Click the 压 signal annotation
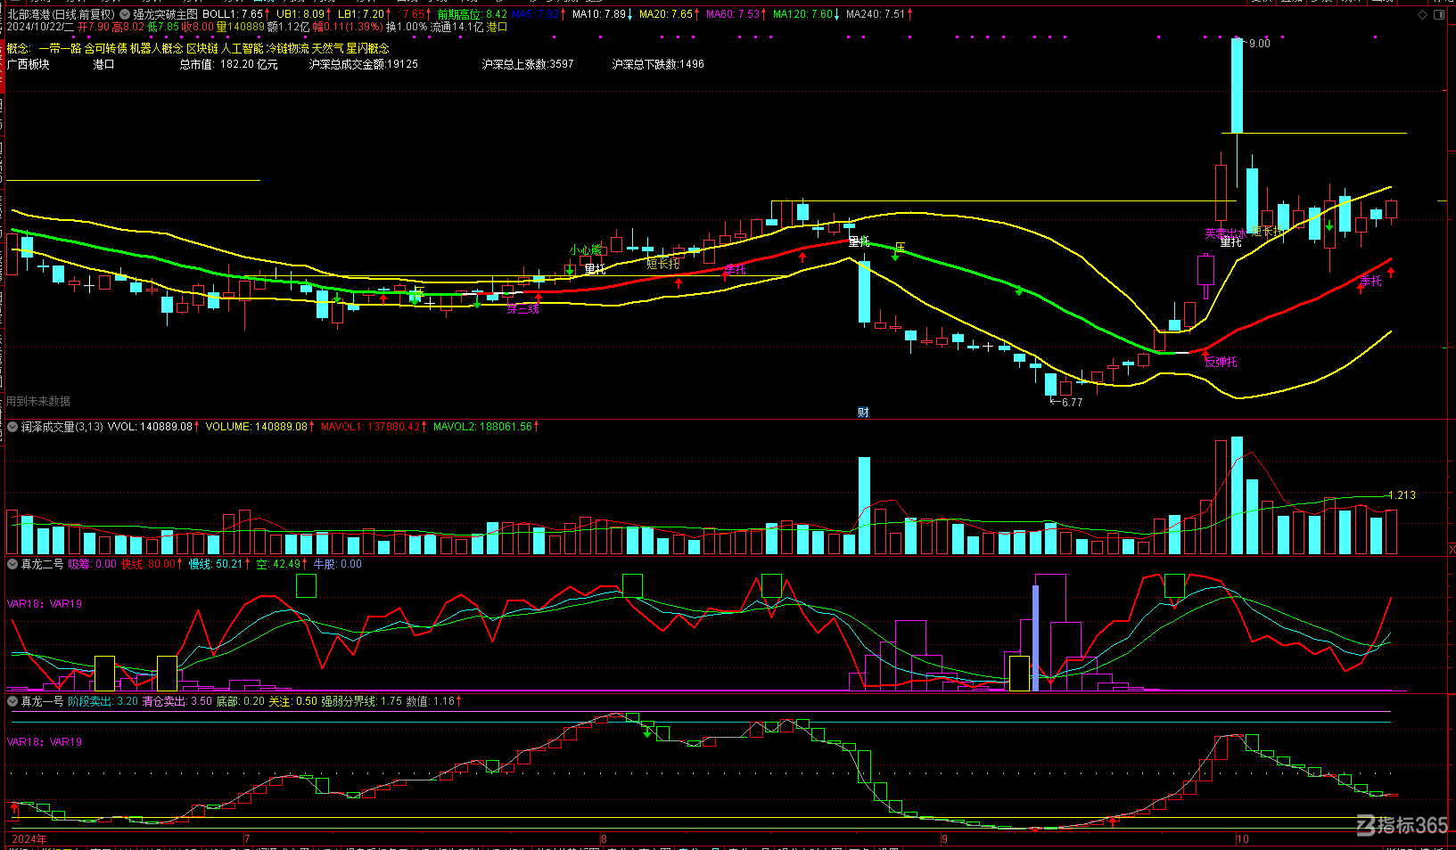Screen dimensions: 1456x850 900,247
